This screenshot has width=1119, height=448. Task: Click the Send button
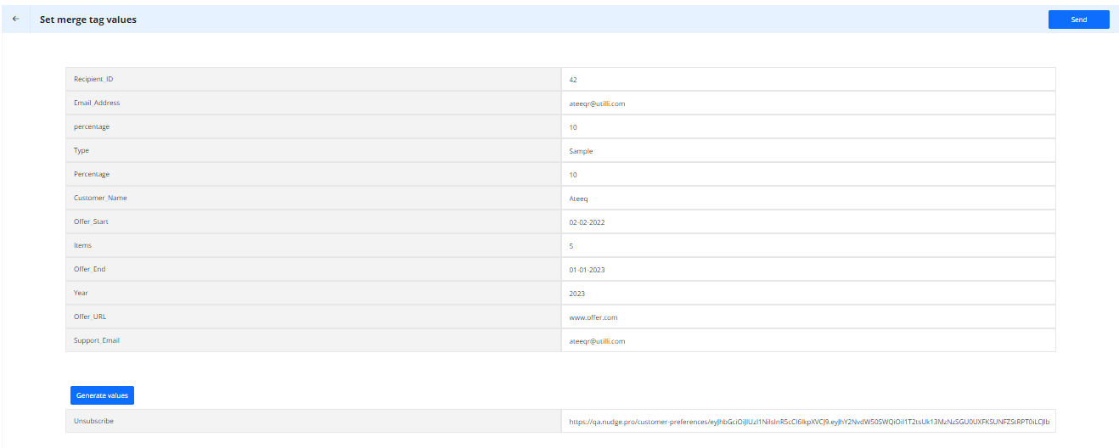coord(1078,20)
